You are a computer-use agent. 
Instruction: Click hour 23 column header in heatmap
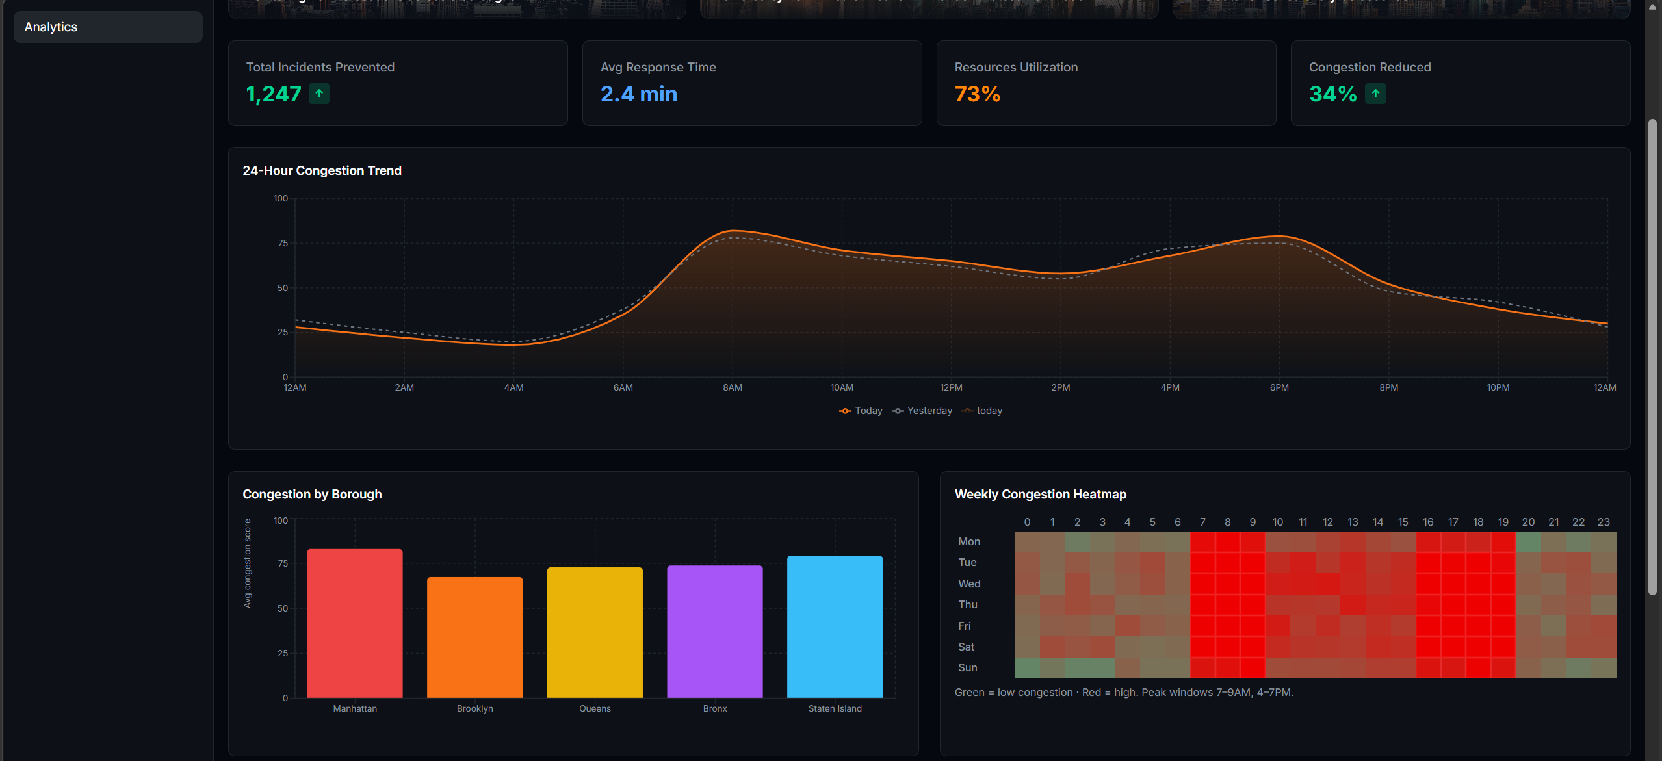coord(1603,522)
